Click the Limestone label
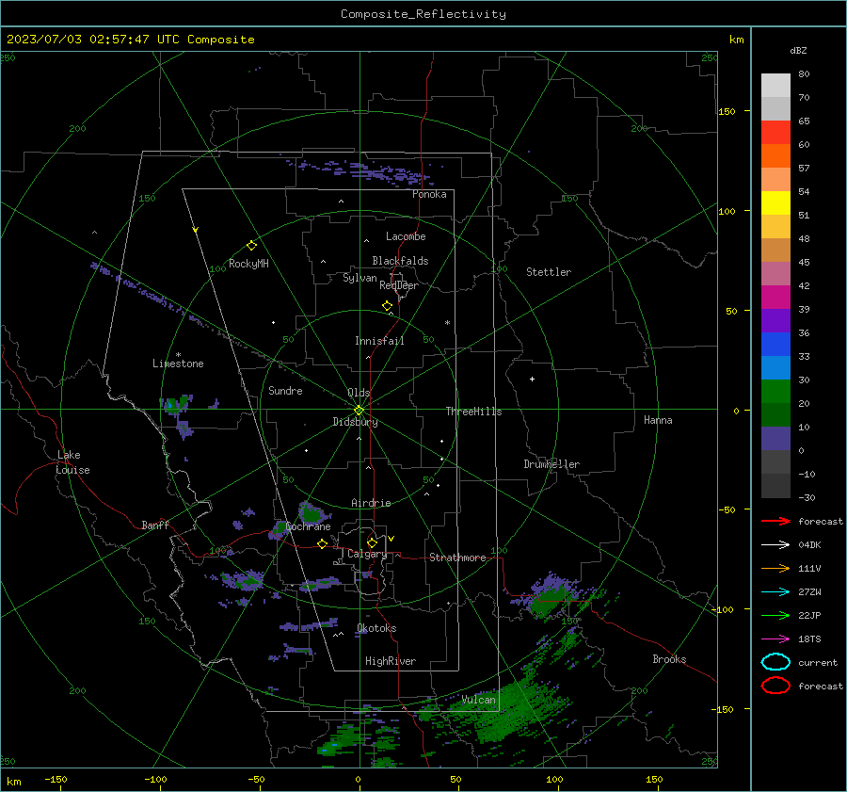This screenshot has height=792, width=847. pyautogui.click(x=178, y=364)
